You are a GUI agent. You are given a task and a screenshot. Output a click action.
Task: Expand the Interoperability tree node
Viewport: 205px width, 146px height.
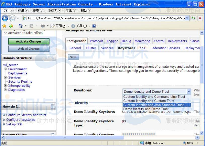click(5, 86)
